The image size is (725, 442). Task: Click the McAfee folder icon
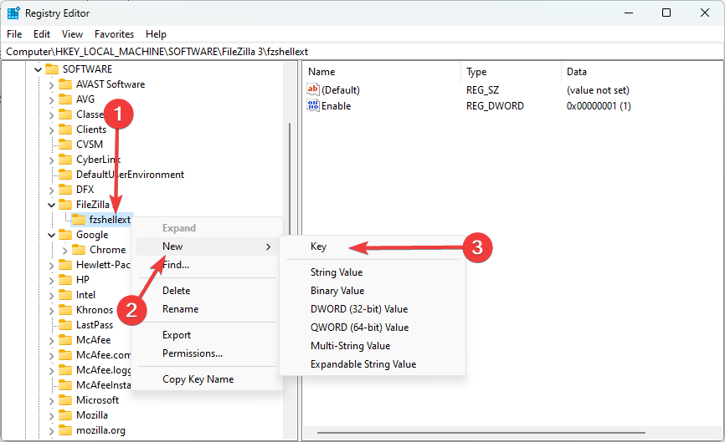[x=65, y=340]
